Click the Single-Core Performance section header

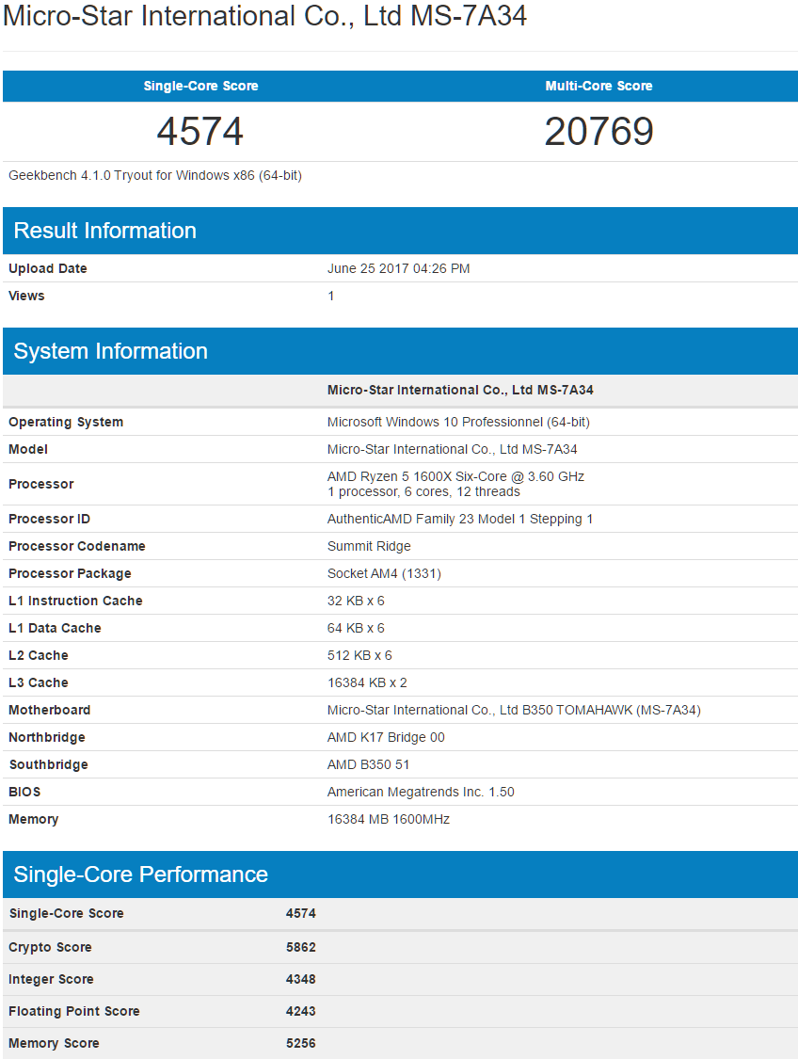tap(141, 874)
